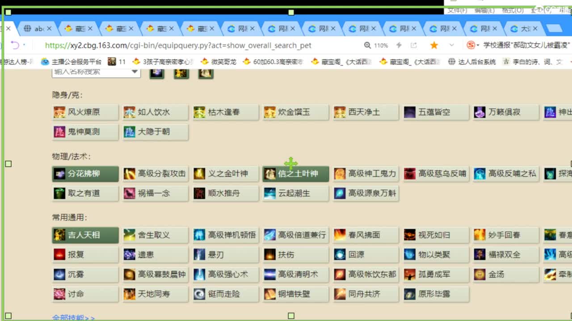This screenshot has width=572, height=321.
Task: Pick the 讨命 skill
Action: (x=85, y=294)
